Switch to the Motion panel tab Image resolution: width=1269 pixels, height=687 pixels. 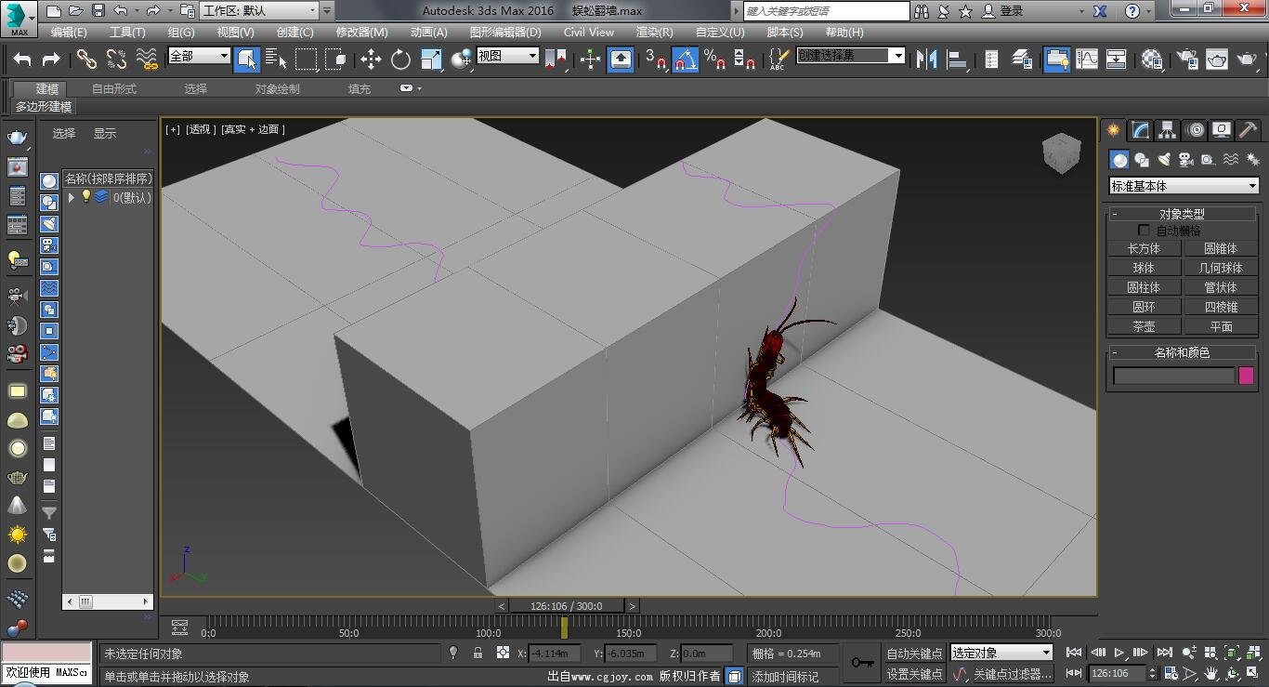pos(1195,130)
